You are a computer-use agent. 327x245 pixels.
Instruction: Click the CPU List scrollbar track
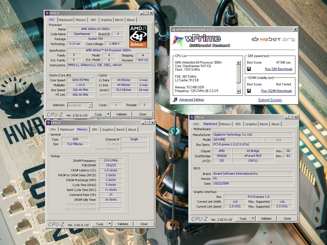(x=239, y=86)
